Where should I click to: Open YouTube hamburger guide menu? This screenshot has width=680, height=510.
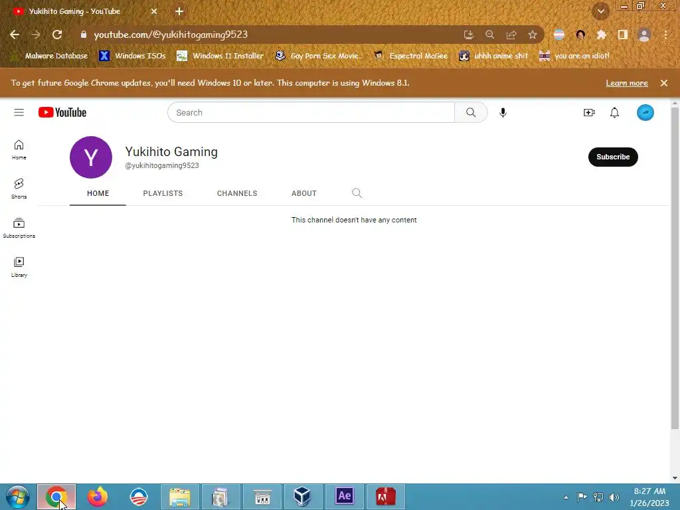[x=19, y=113]
